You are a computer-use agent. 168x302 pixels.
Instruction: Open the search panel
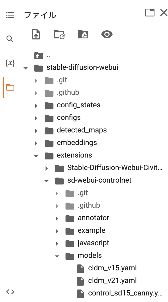pos(10,39)
